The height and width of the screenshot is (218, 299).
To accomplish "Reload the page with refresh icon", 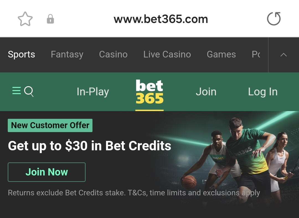I will (x=274, y=19).
